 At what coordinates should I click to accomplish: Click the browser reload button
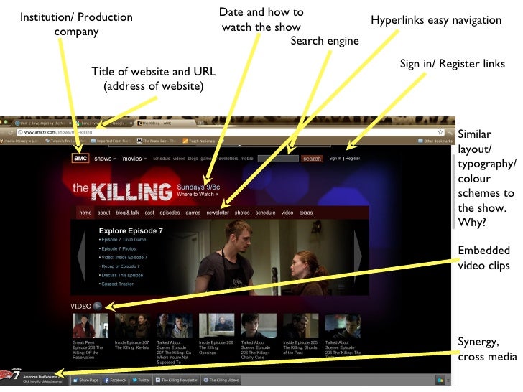click(10, 132)
